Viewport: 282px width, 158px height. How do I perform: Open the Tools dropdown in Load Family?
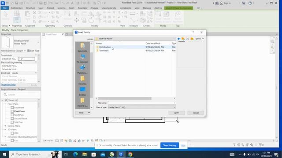83,113
